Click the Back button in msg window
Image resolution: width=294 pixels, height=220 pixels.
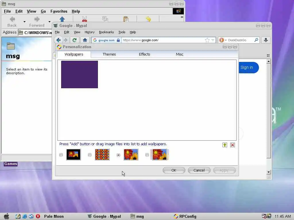coord(12,22)
